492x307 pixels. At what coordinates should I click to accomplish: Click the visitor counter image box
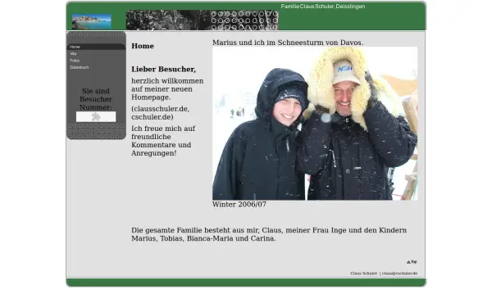(x=96, y=117)
